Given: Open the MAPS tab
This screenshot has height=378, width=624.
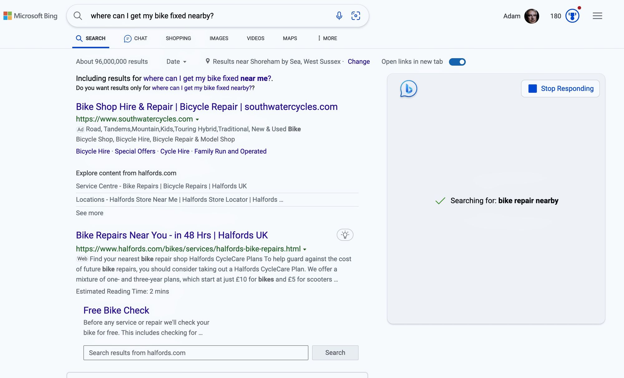Looking at the screenshot, I should 290,38.
